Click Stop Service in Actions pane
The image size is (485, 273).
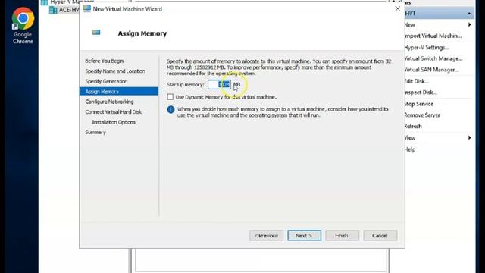pos(419,104)
